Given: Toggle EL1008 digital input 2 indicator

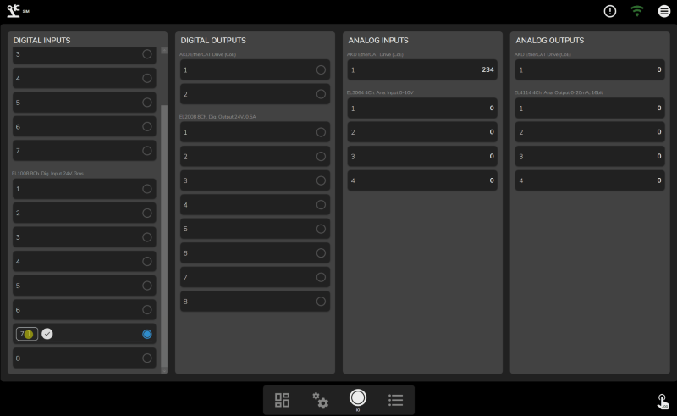Looking at the screenshot, I should point(146,214).
